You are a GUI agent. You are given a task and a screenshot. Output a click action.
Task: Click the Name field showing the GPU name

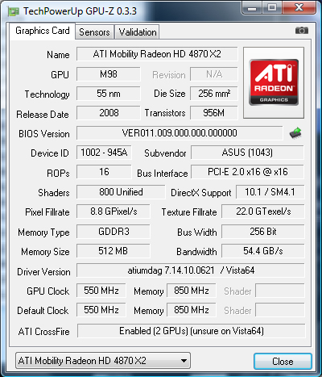pos(157,54)
